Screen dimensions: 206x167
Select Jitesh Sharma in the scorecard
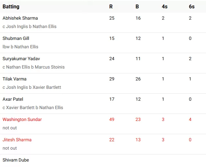[x=17, y=140]
